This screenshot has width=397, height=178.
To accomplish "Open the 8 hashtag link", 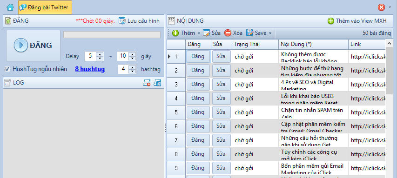I will 90,69.
